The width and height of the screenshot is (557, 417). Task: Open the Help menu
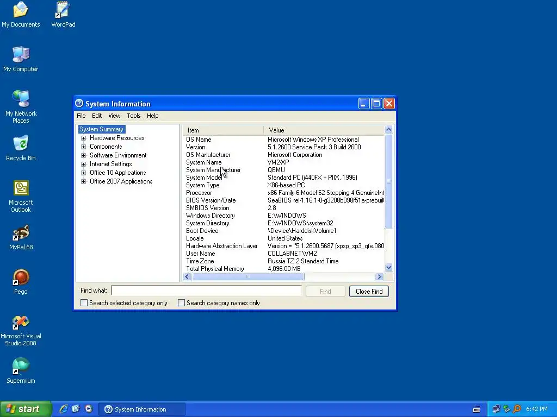(x=152, y=116)
